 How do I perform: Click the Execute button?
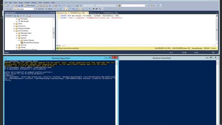[40, 9]
